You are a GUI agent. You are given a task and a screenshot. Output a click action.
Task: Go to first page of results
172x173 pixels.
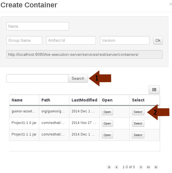pos(109,167)
